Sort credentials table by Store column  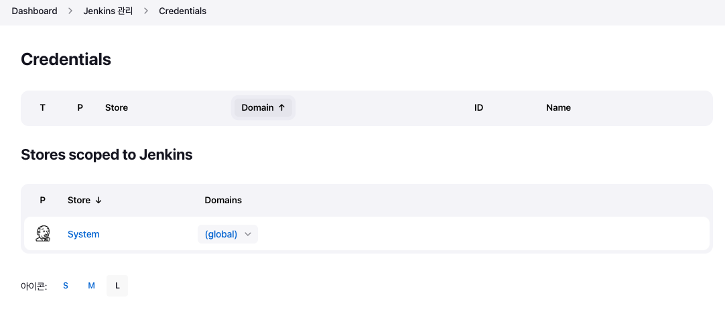[117, 108]
